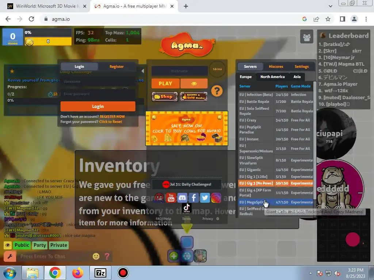Click the friends group icon
The image size is (374, 280).
(x=306, y=37)
